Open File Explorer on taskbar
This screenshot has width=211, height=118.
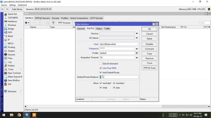(x=12, y=115)
